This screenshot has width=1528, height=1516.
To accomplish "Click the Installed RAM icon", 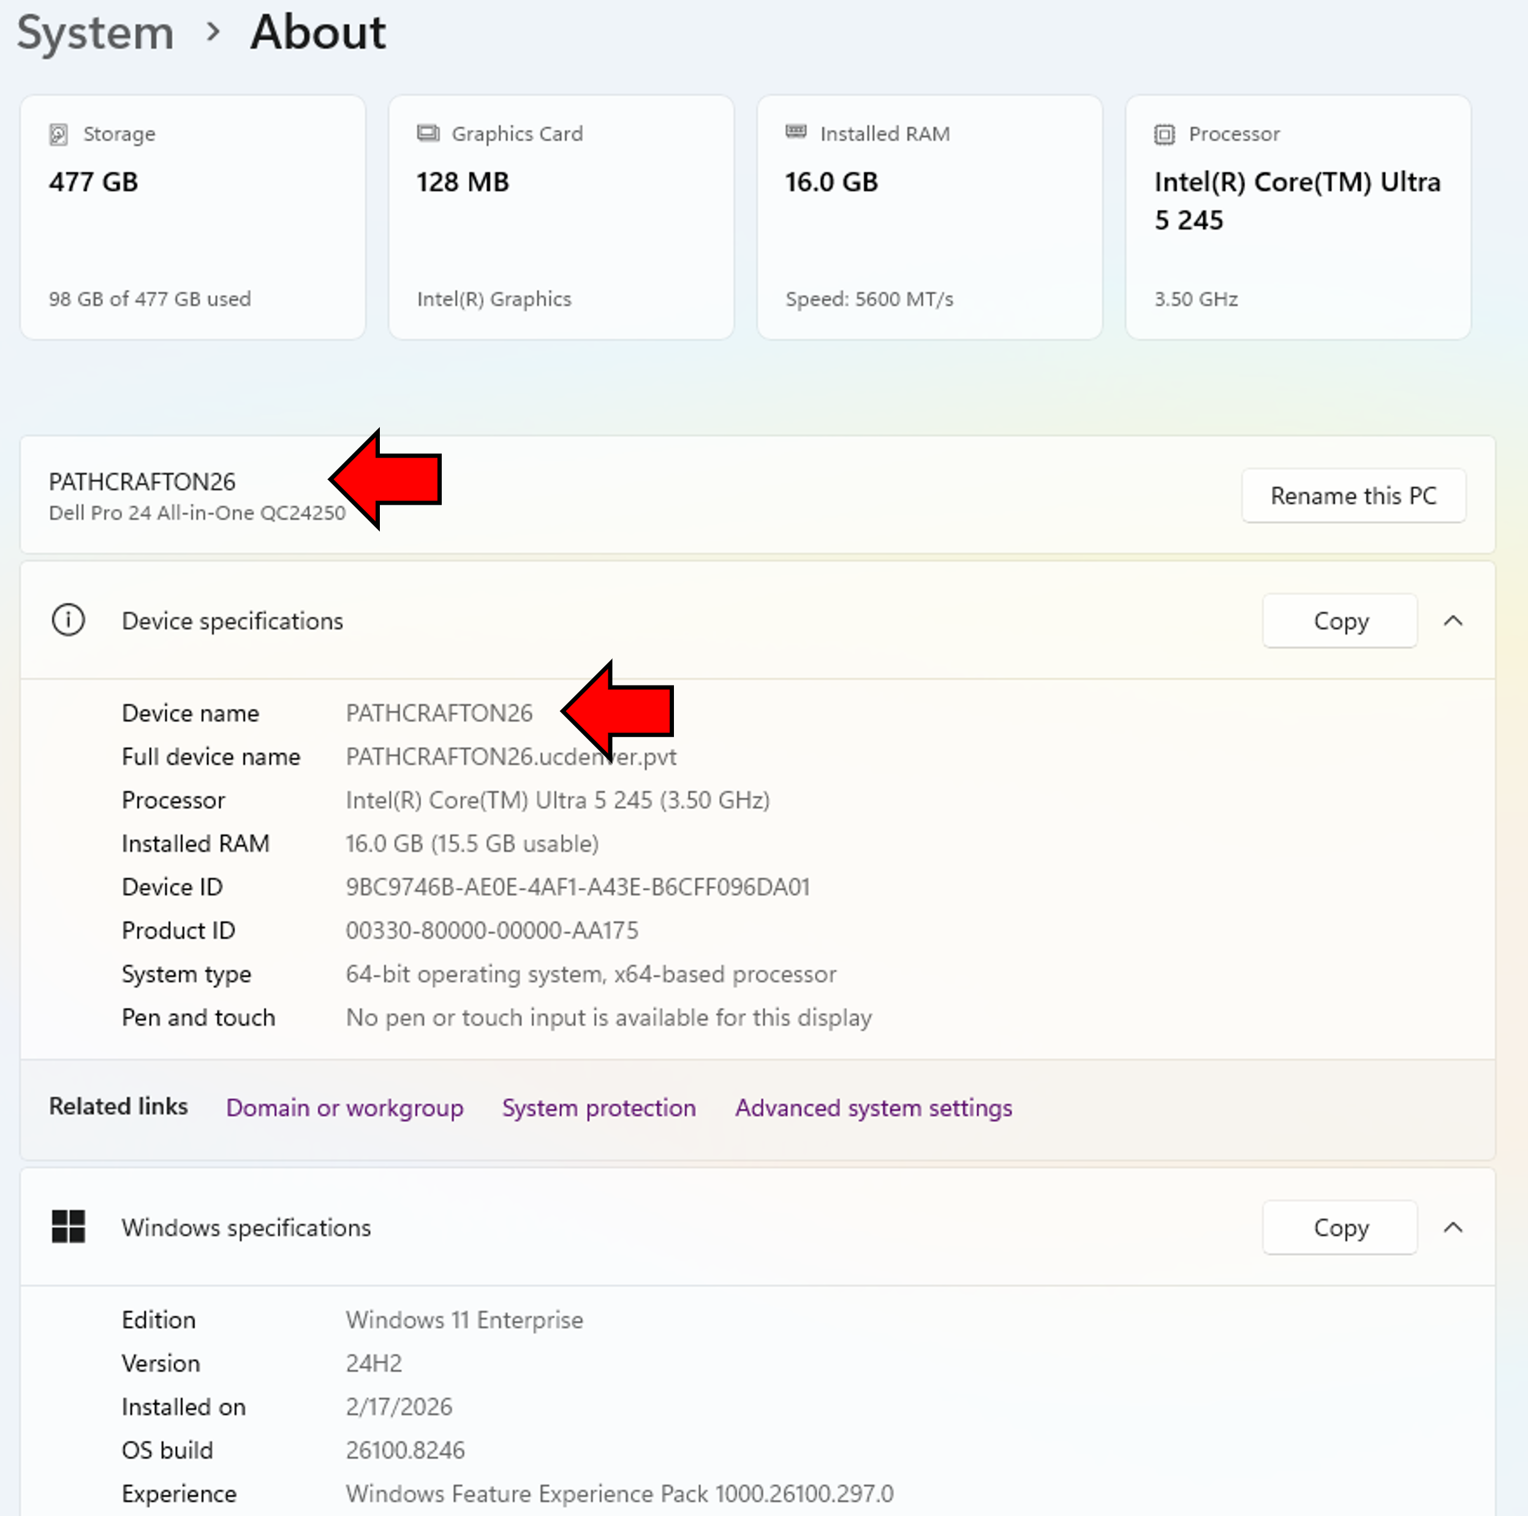I will pyautogui.click(x=796, y=131).
